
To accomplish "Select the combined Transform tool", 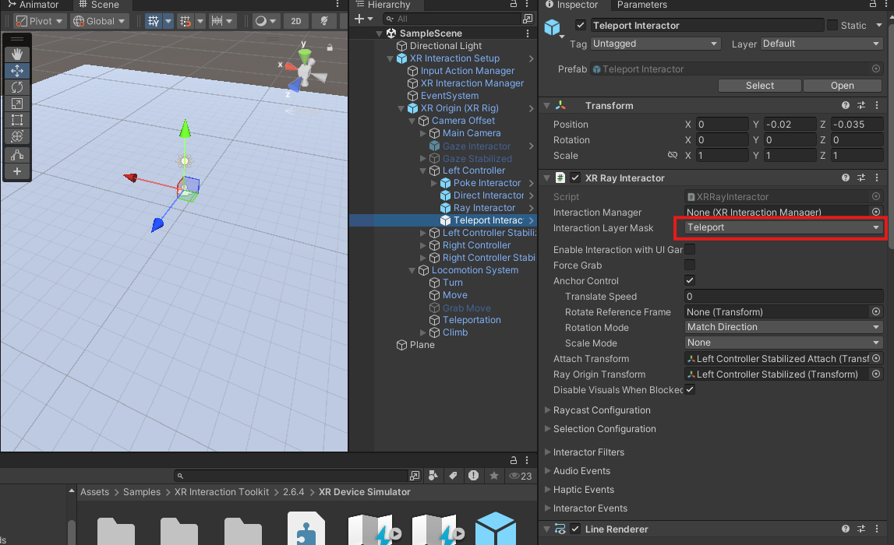I will tap(17, 137).
